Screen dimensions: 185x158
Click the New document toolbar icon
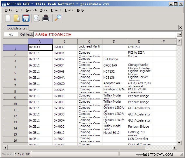(8, 18)
